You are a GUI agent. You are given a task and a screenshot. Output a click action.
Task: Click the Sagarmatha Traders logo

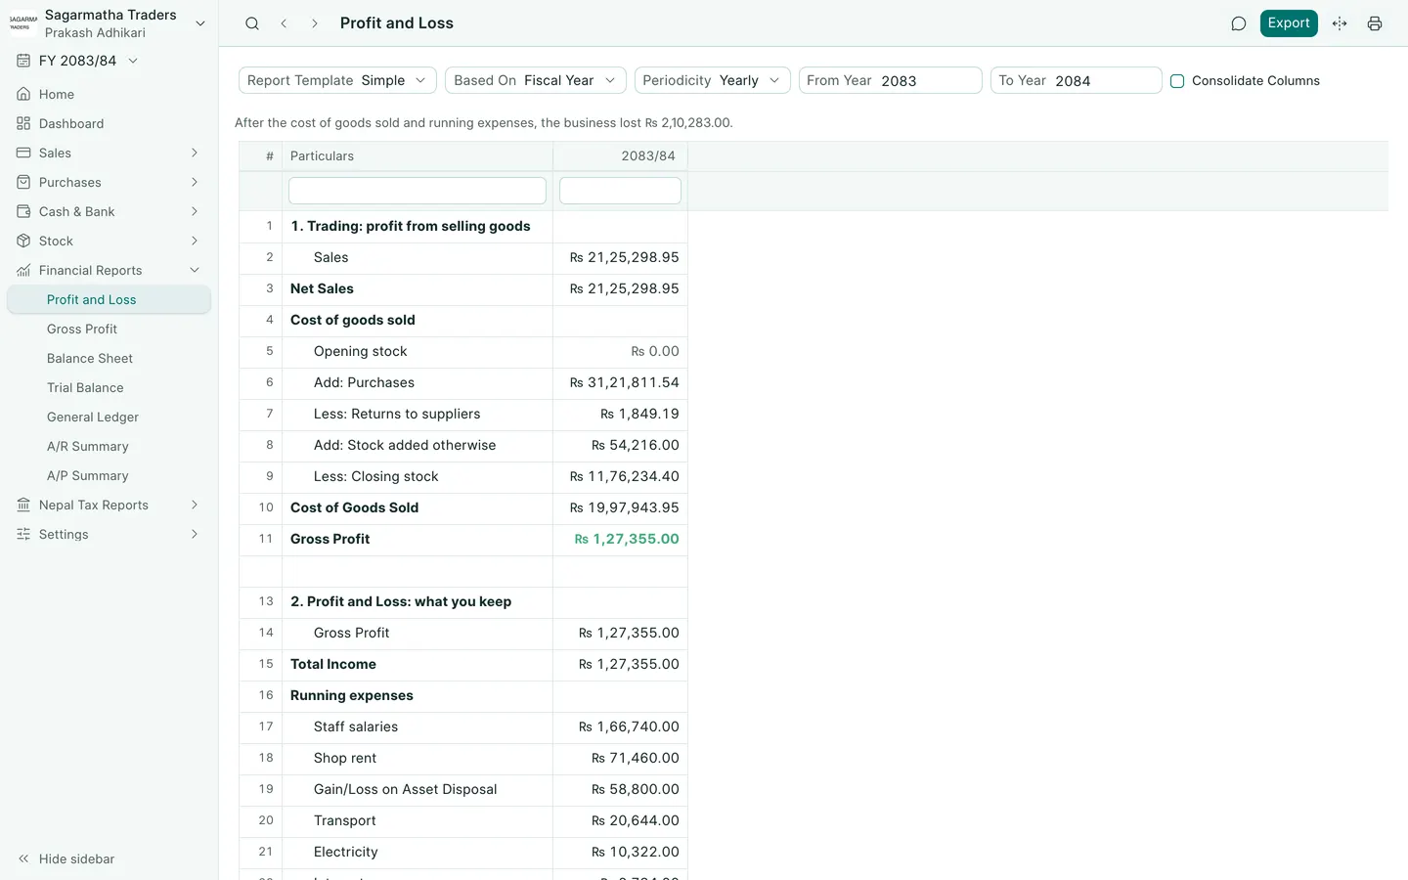pos(22,23)
